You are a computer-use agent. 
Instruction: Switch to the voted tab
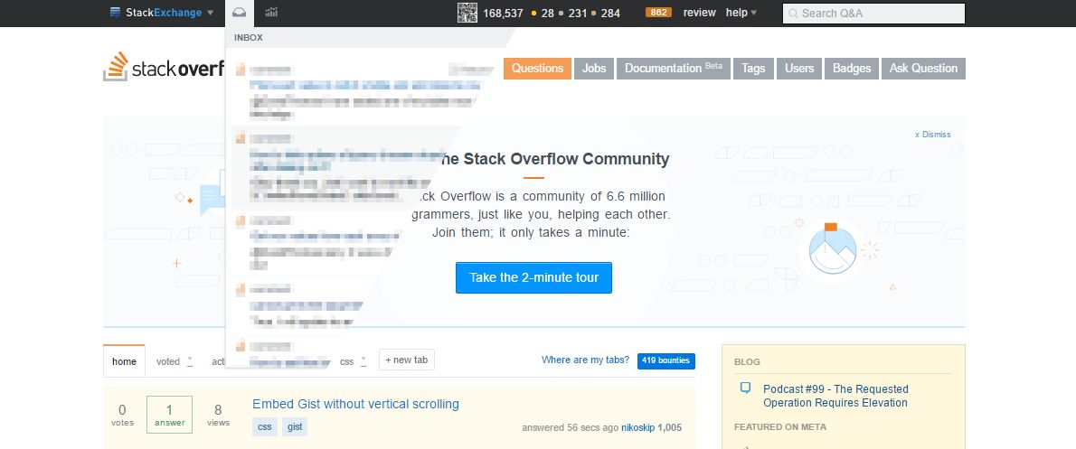(168, 361)
